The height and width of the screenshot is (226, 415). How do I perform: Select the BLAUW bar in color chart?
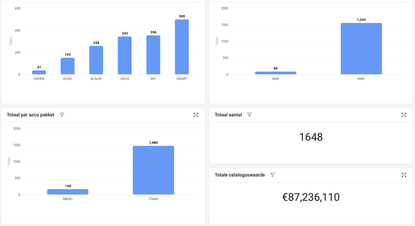point(96,60)
